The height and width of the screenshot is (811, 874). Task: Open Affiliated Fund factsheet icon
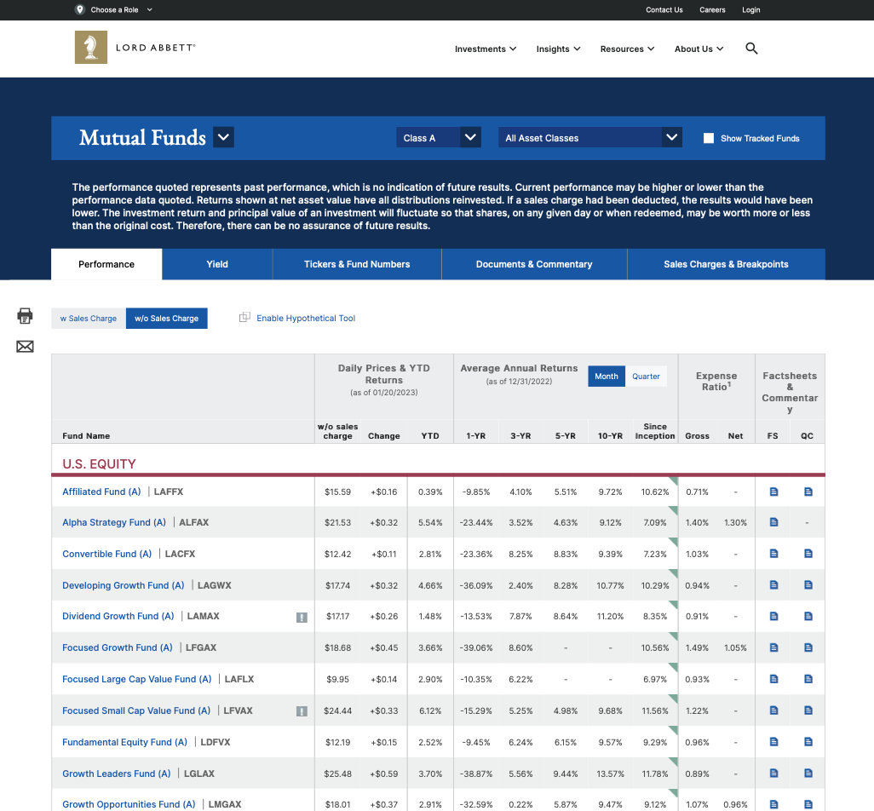tap(773, 492)
